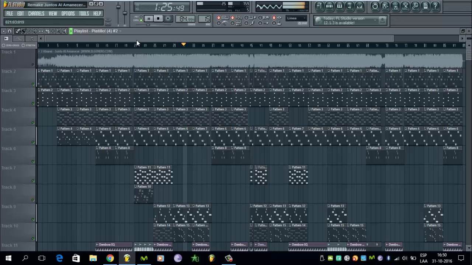This screenshot has width=472, height=265.
Task: Click the one-click recording microphone icon
Action: (x=415, y=6)
